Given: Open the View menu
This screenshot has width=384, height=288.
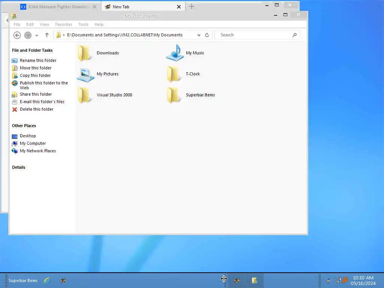Looking at the screenshot, I should [x=44, y=24].
